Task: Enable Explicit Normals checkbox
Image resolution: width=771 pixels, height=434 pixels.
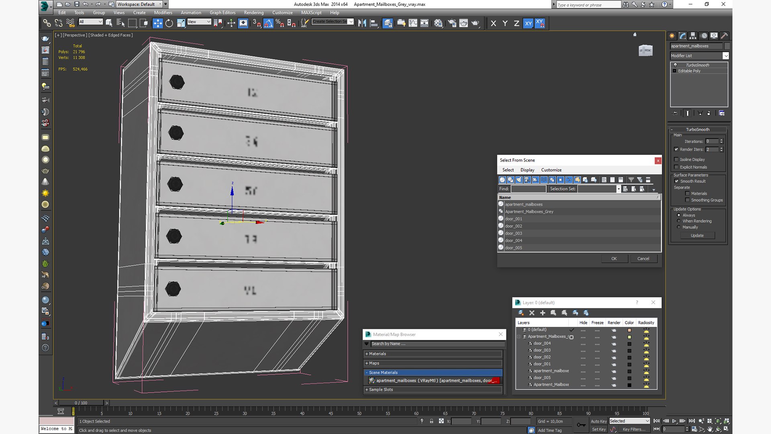Action: click(x=676, y=167)
